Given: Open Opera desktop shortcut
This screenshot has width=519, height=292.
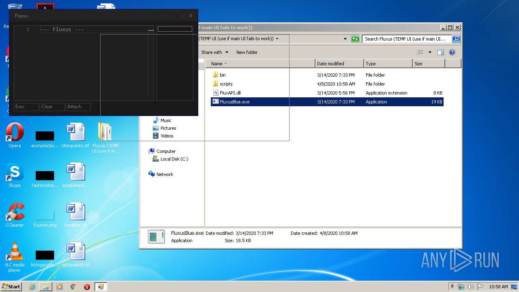Looking at the screenshot, I should [x=15, y=135].
